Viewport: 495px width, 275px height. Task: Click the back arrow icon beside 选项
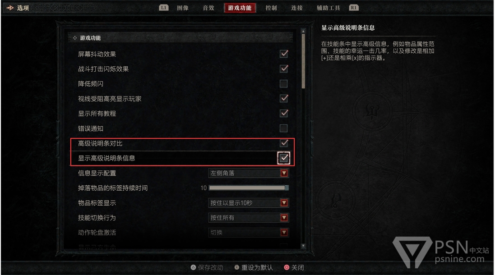click(x=10, y=8)
